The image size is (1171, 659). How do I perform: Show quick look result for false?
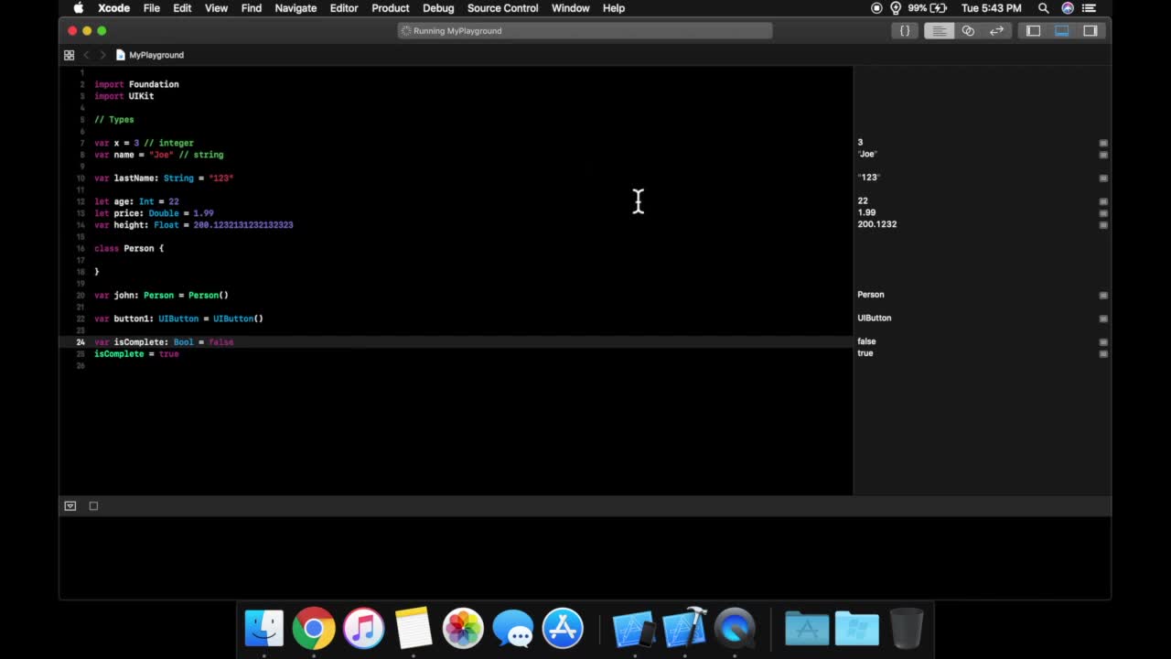[x=1103, y=341]
